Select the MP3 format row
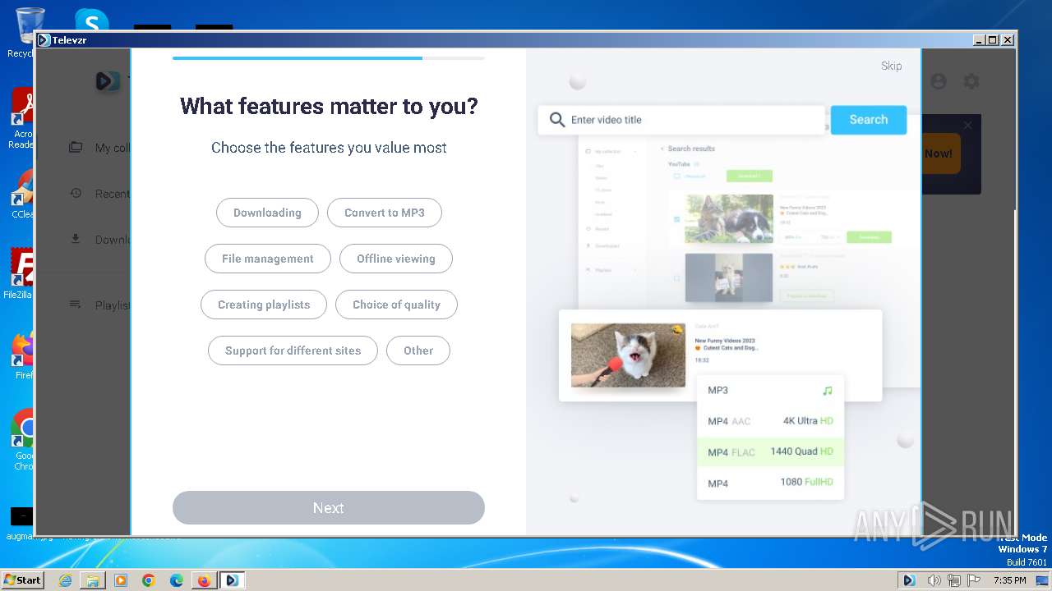The height and width of the screenshot is (591, 1052). coord(770,391)
